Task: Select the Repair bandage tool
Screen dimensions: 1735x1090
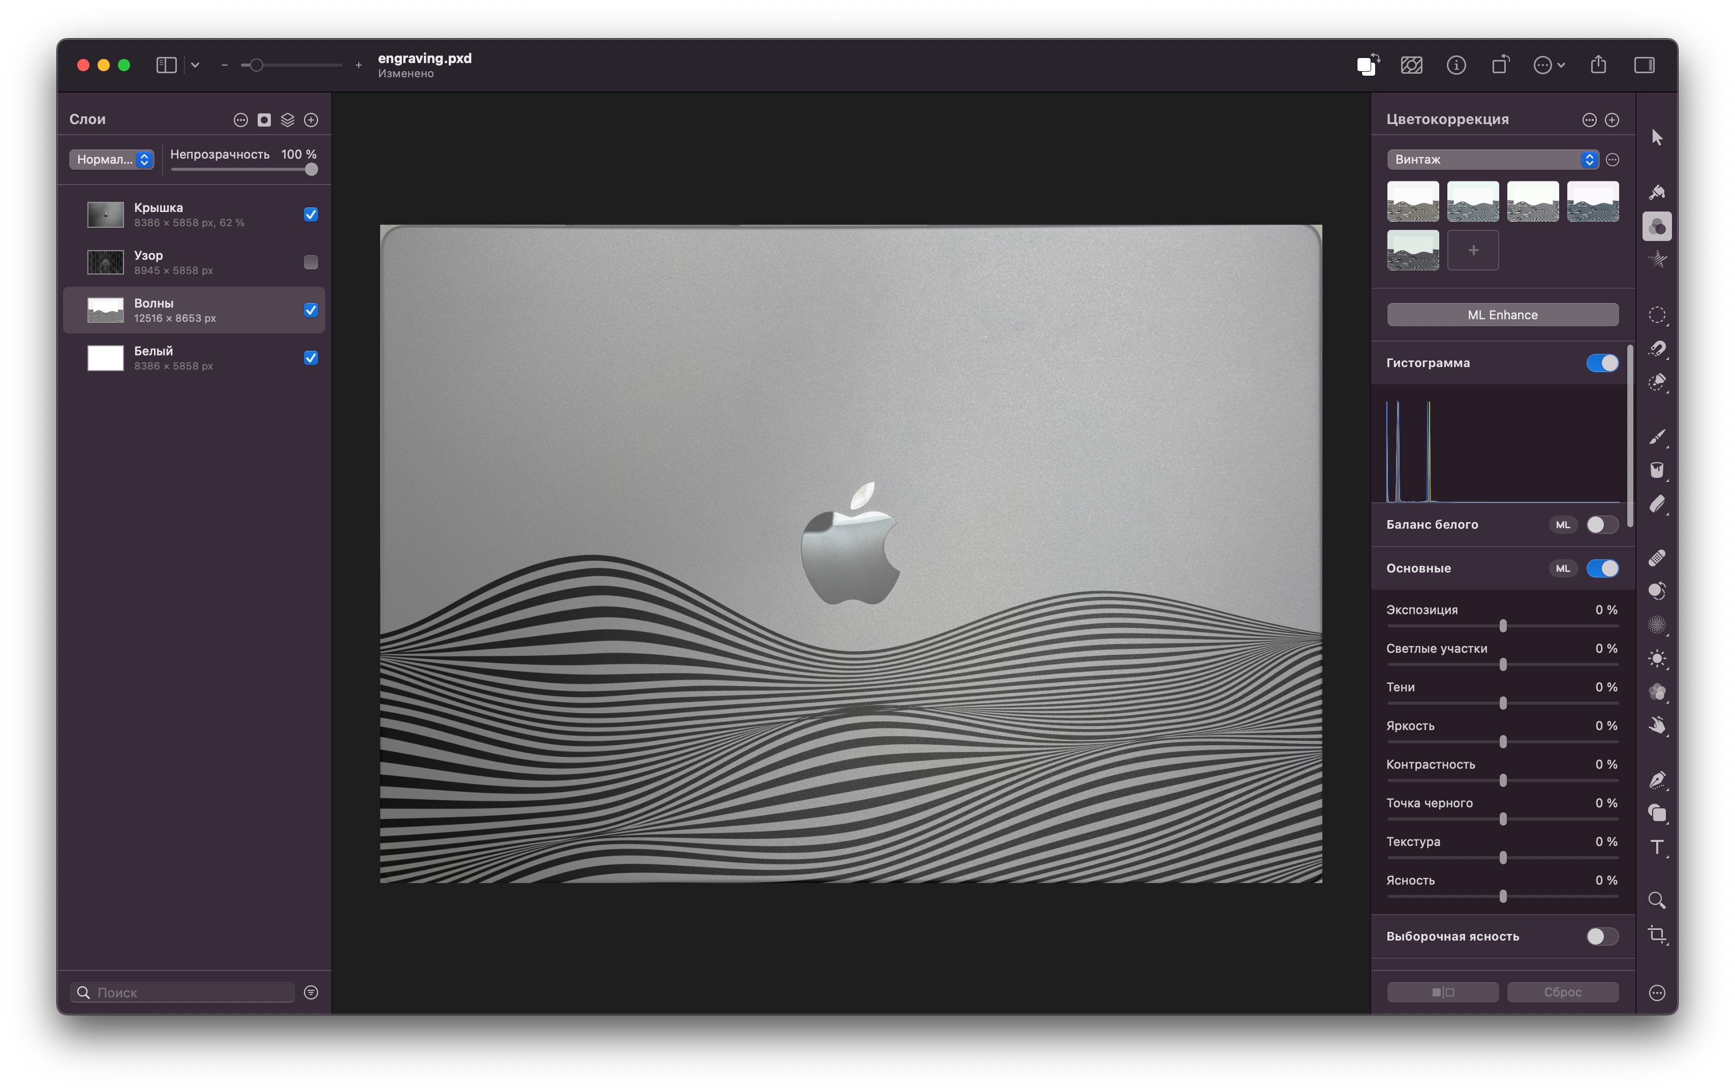Action: 1656,558
